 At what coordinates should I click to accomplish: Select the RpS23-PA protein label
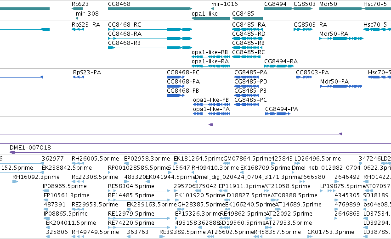point(87,72)
